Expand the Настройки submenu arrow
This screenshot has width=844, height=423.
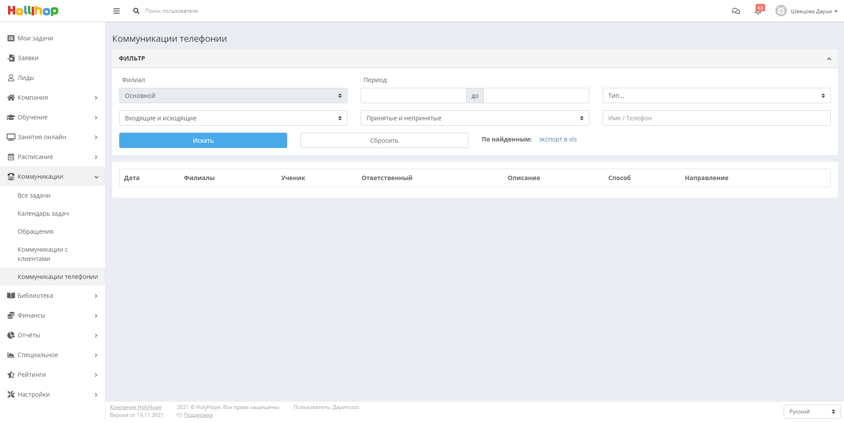96,395
